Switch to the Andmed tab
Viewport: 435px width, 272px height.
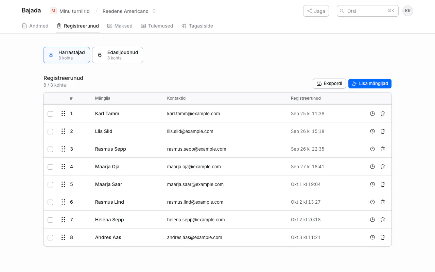point(35,26)
